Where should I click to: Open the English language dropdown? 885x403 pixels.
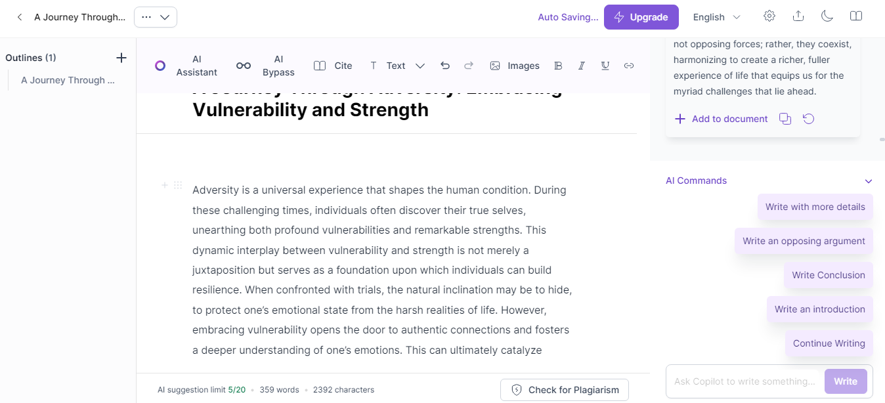[x=716, y=17]
